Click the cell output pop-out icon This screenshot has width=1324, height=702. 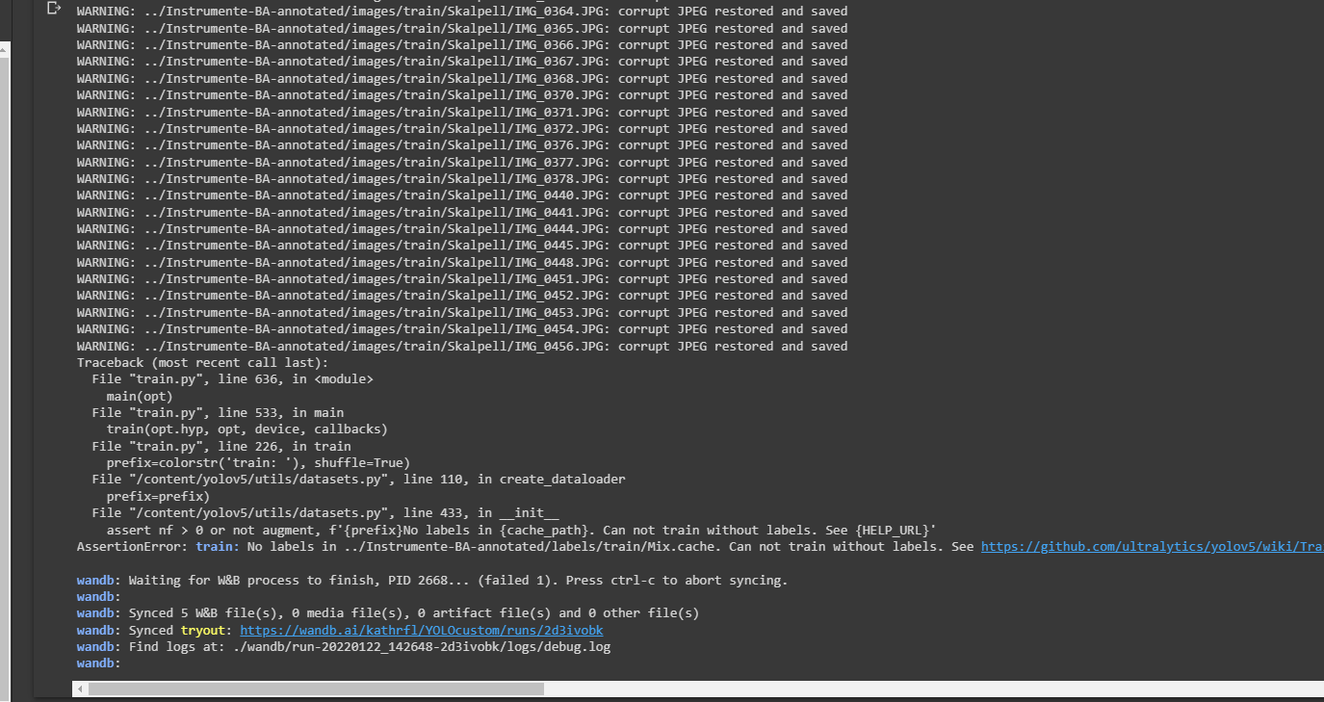point(55,8)
